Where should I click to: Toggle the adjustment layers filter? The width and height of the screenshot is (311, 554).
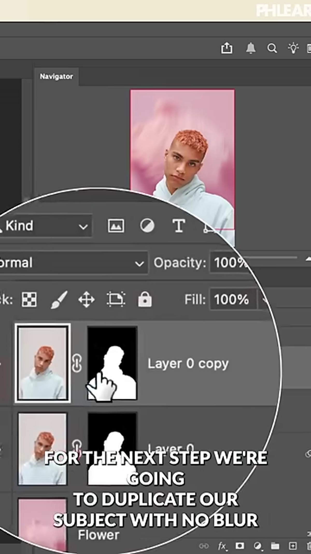[x=147, y=225]
